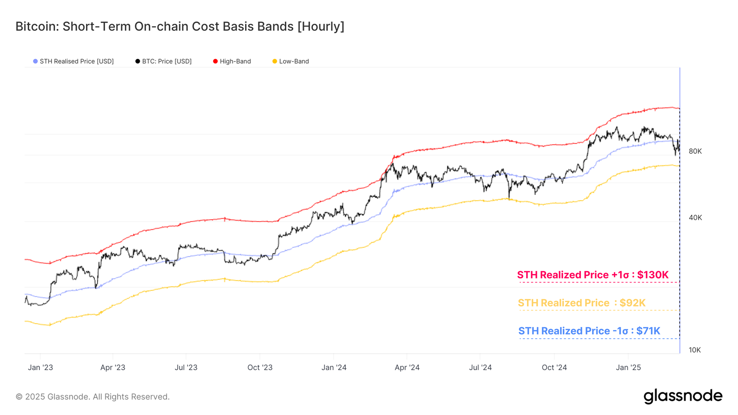Toggle the STH Realised Price [USD] series label
The height and width of the screenshot is (415, 738).
point(77,61)
